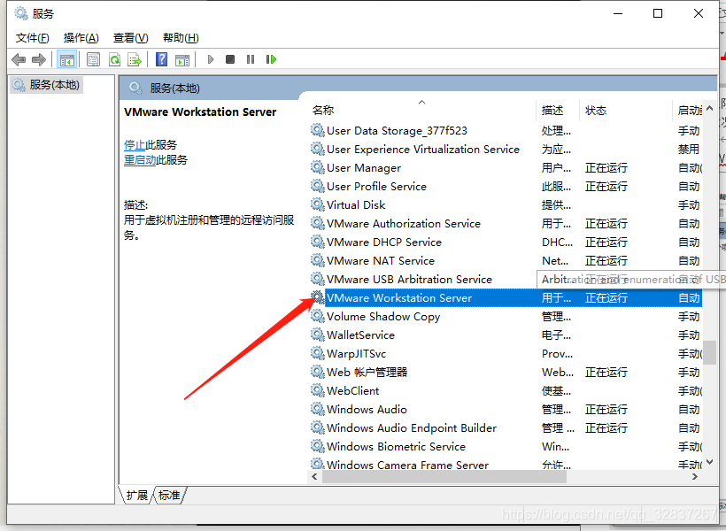Image resolution: width=726 pixels, height=531 pixels.
Task: Select Windows Camera Frame Server row
Action: (x=505, y=464)
